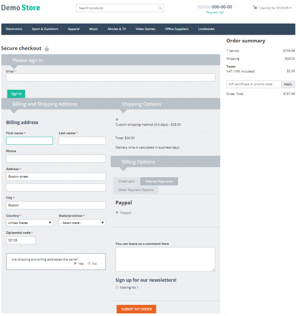The width and height of the screenshot is (300, 316).
Task: Open the Country dropdown
Action: tap(30, 223)
